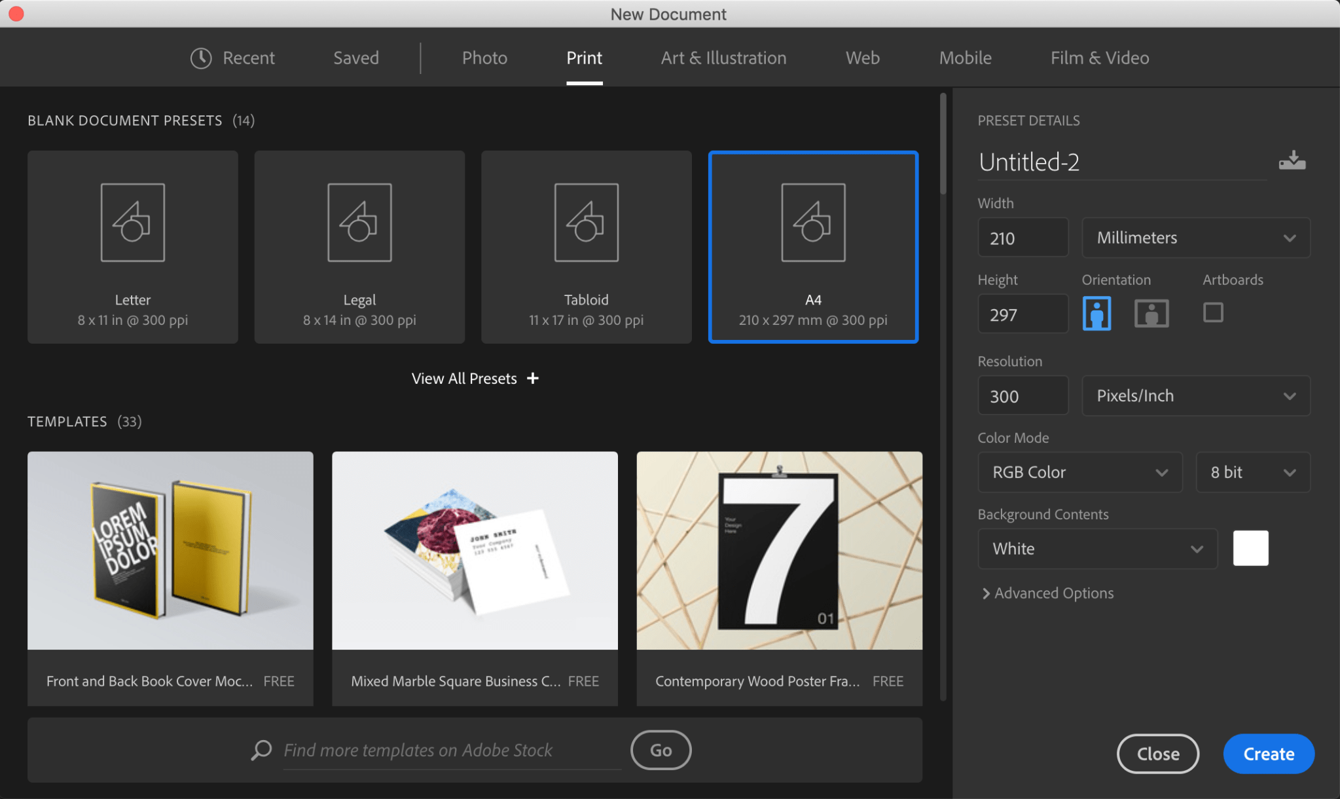Enable the Artboards checkbox
Screen dimensions: 1340x799
[1212, 312]
